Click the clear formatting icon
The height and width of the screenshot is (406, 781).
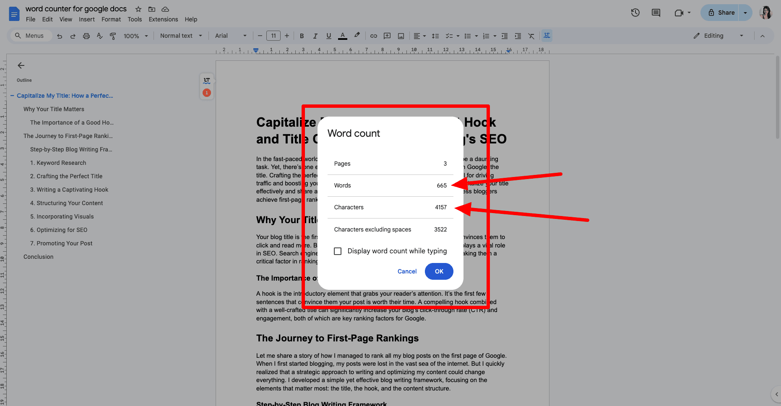pyautogui.click(x=531, y=36)
